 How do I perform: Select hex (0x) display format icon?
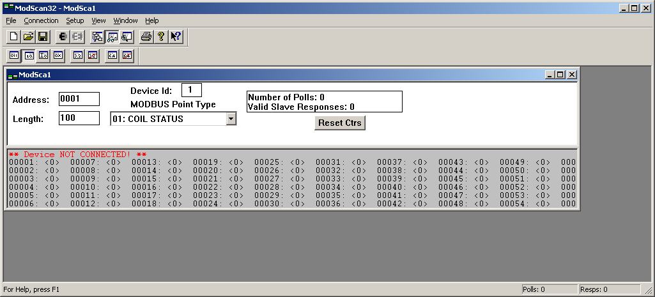coord(58,56)
